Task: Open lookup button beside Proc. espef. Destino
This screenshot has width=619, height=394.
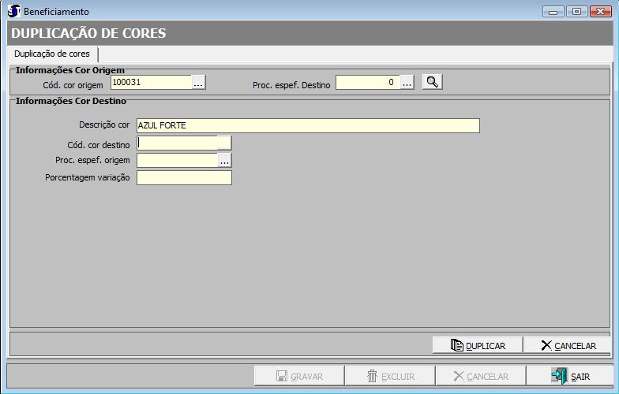Action: click(x=407, y=82)
